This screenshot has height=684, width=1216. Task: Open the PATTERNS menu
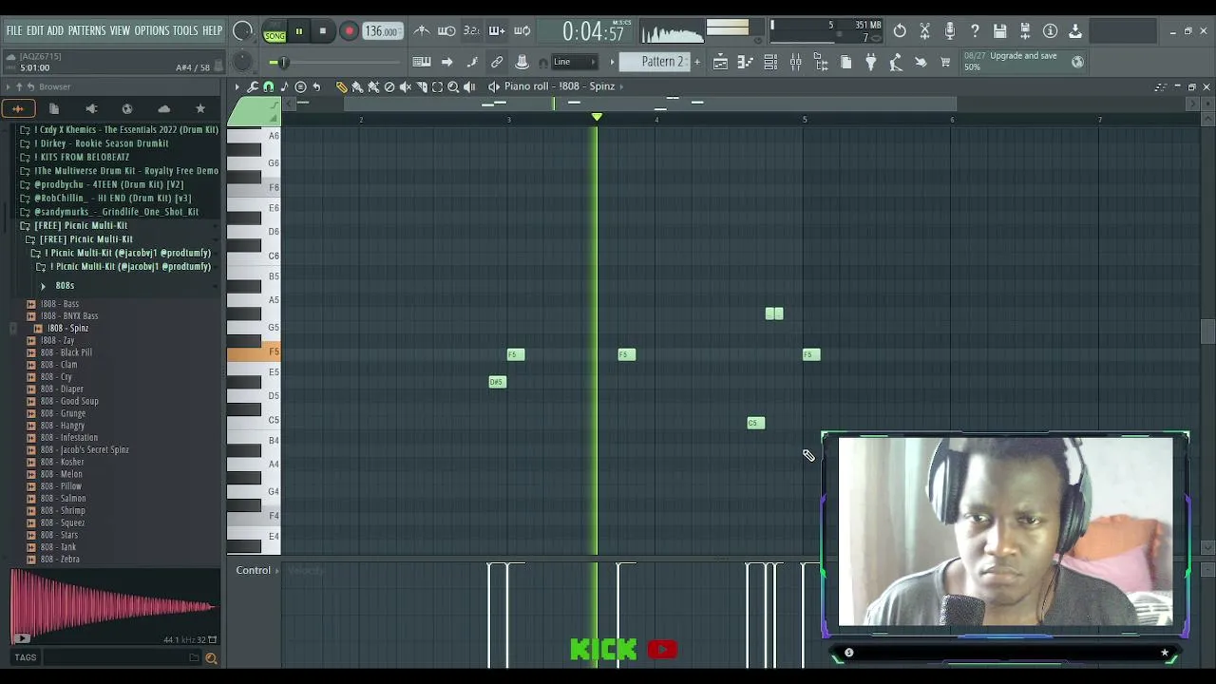pyautogui.click(x=86, y=30)
